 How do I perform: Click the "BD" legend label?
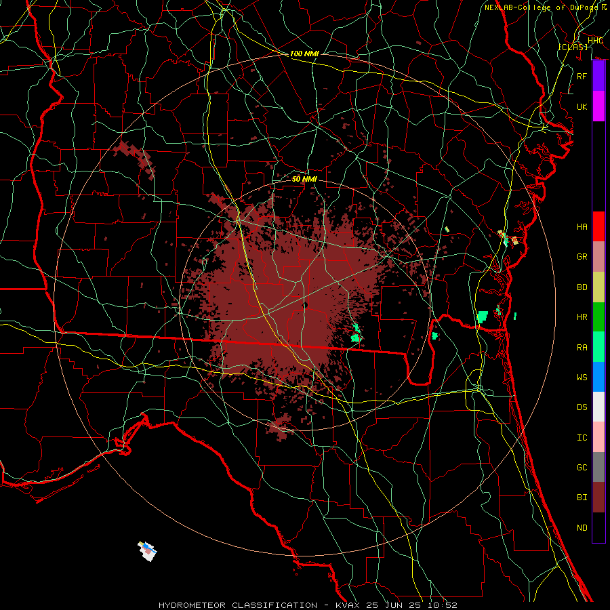point(582,287)
